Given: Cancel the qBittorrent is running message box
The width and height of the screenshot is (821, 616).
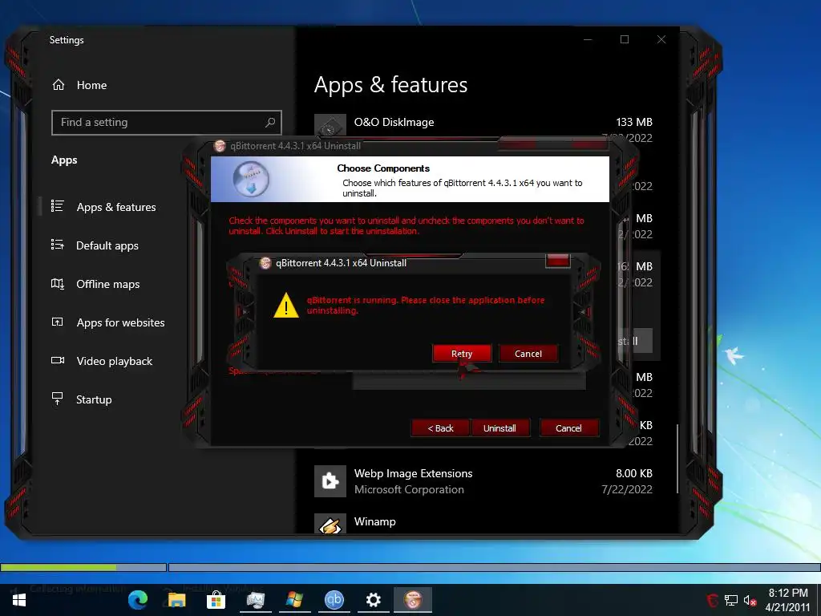Looking at the screenshot, I should pyautogui.click(x=528, y=354).
